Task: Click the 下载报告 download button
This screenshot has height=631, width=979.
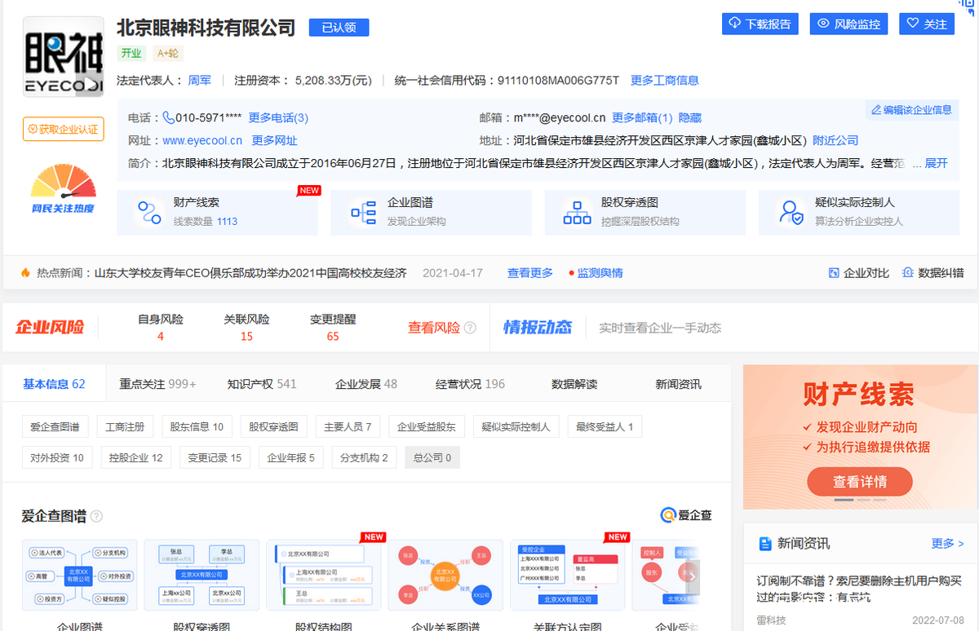Action: 760,24
